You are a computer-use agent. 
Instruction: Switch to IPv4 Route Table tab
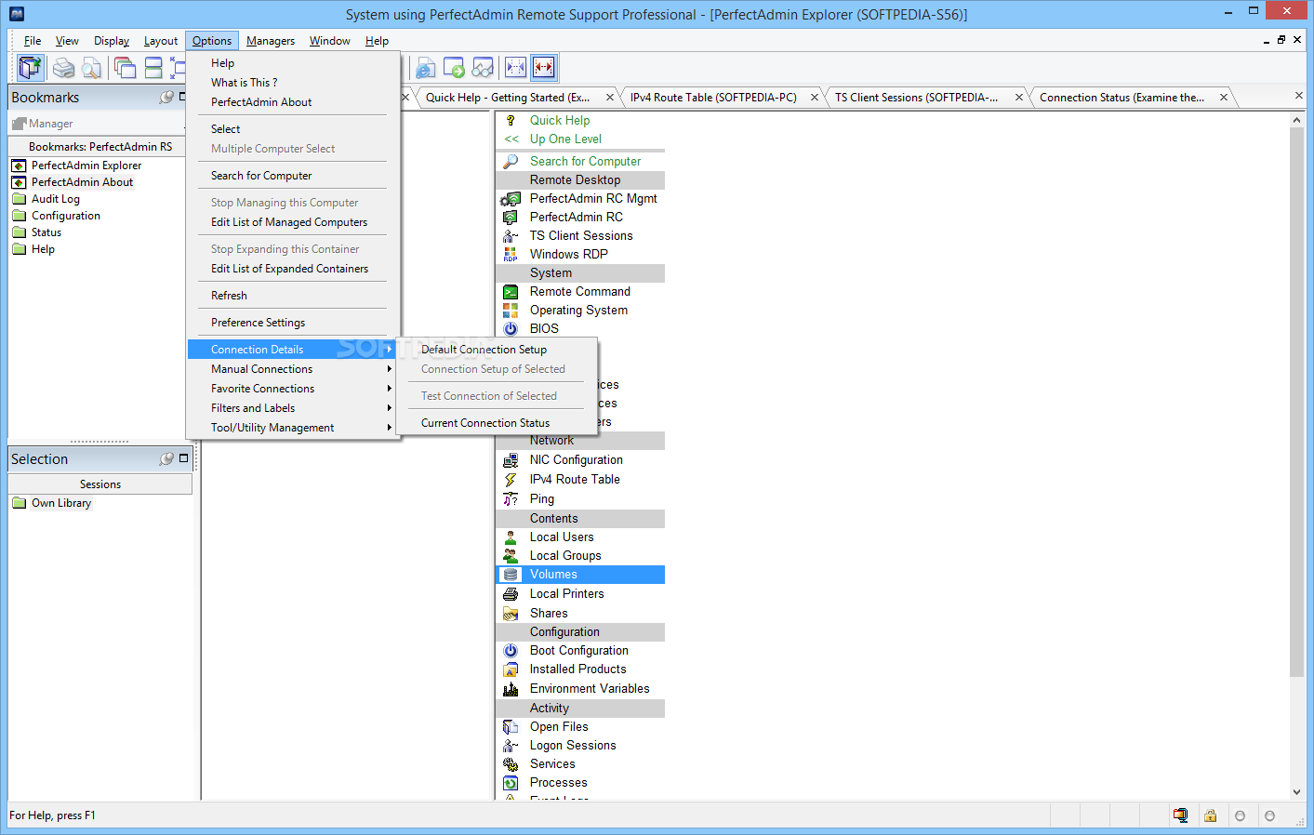pos(713,98)
